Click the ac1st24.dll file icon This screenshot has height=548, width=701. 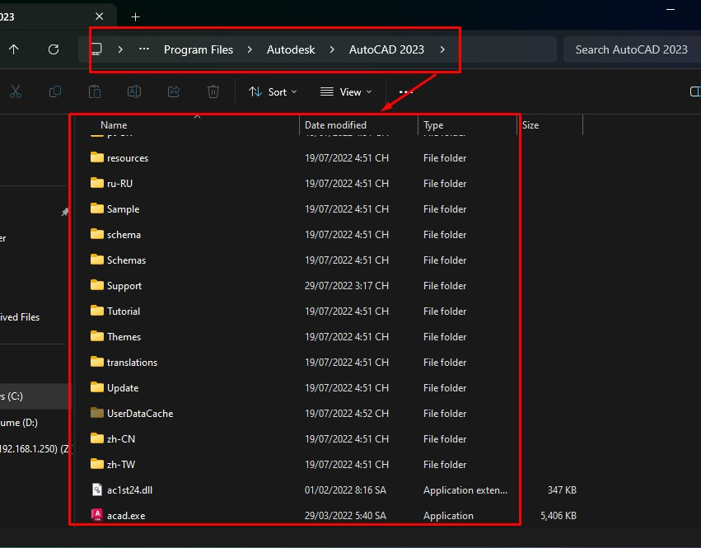97,489
